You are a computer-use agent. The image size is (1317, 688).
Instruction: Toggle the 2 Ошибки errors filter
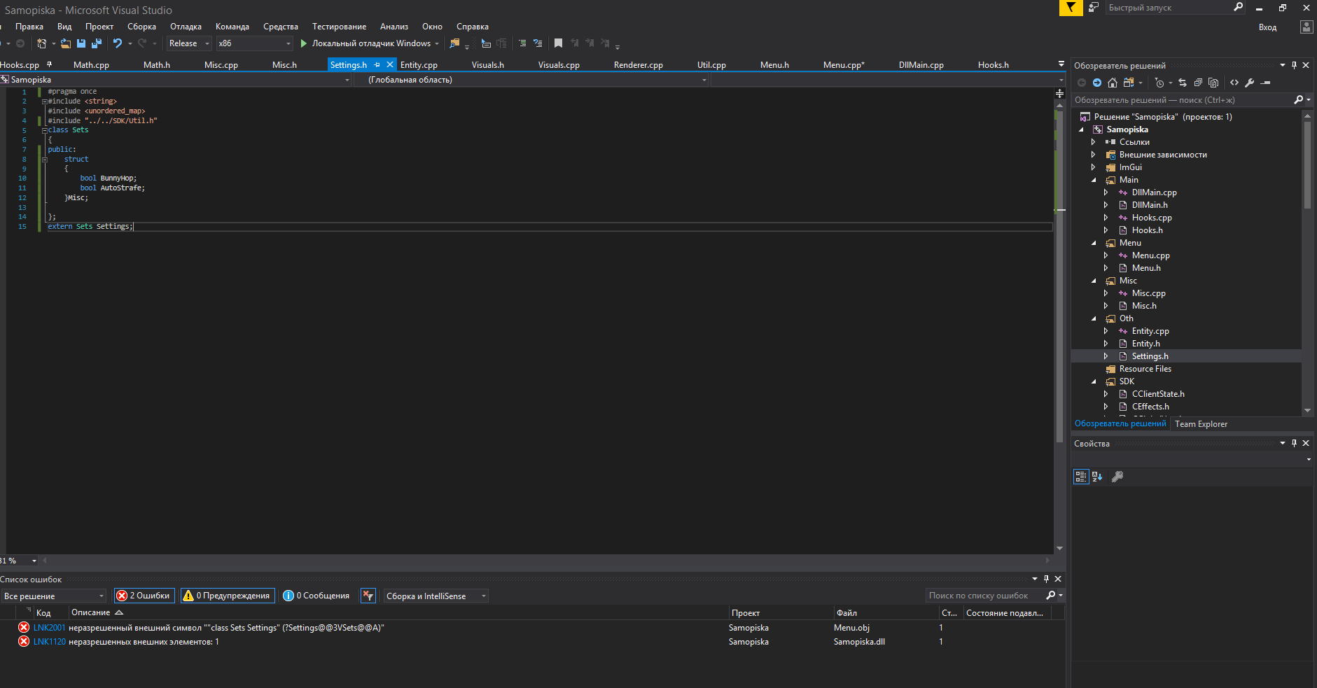tap(144, 596)
